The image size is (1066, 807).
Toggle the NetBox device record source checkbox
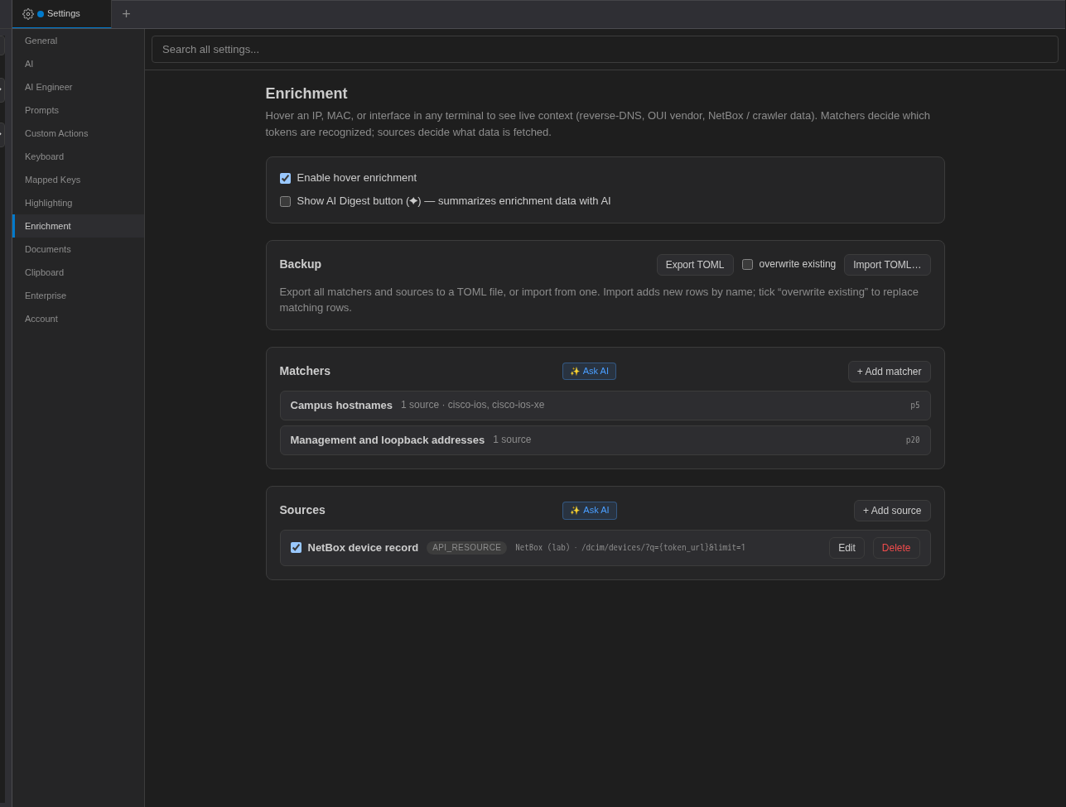296,547
